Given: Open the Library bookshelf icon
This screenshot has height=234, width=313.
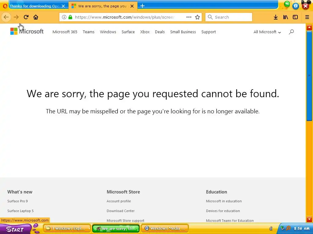Looking at the screenshot, I should [x=285, y=17].
